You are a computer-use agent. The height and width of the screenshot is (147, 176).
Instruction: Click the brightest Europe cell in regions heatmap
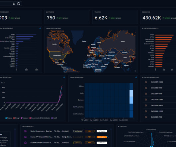[131, 100]
